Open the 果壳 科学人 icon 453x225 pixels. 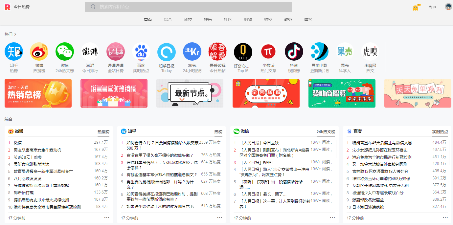(345, 51)
